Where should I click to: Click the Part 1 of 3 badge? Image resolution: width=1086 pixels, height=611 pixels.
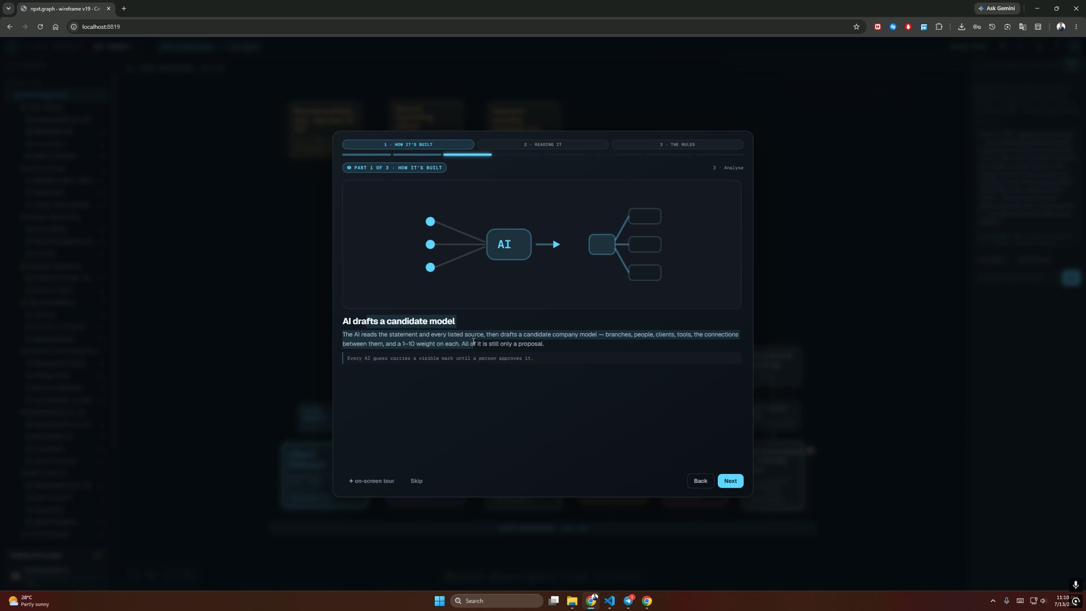[394, 167]
